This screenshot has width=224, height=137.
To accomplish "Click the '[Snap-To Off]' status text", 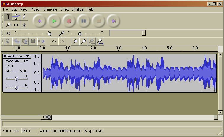I will point(93,131).
